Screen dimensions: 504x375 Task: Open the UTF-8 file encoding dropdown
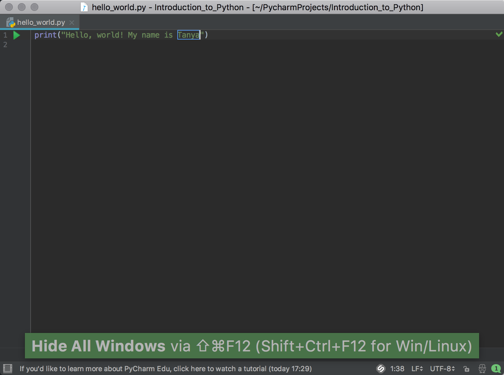pos(442,369)
